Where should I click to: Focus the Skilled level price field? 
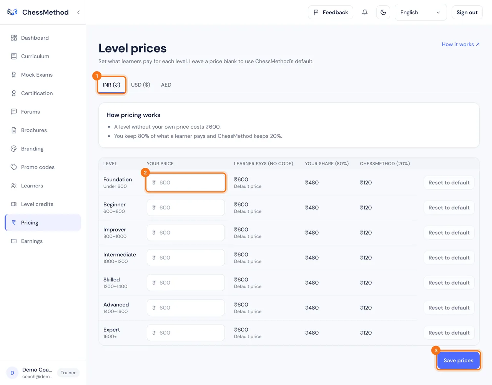(x=186, y=283)
